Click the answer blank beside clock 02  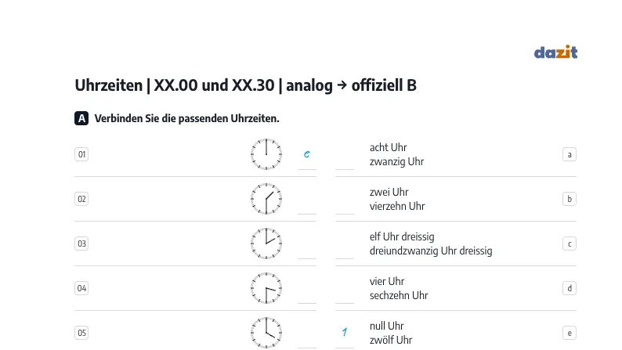[x=307, y=204]
